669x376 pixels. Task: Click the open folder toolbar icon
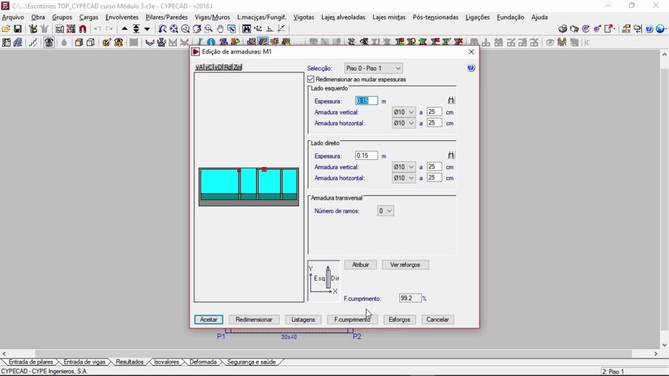click(6, 29)
